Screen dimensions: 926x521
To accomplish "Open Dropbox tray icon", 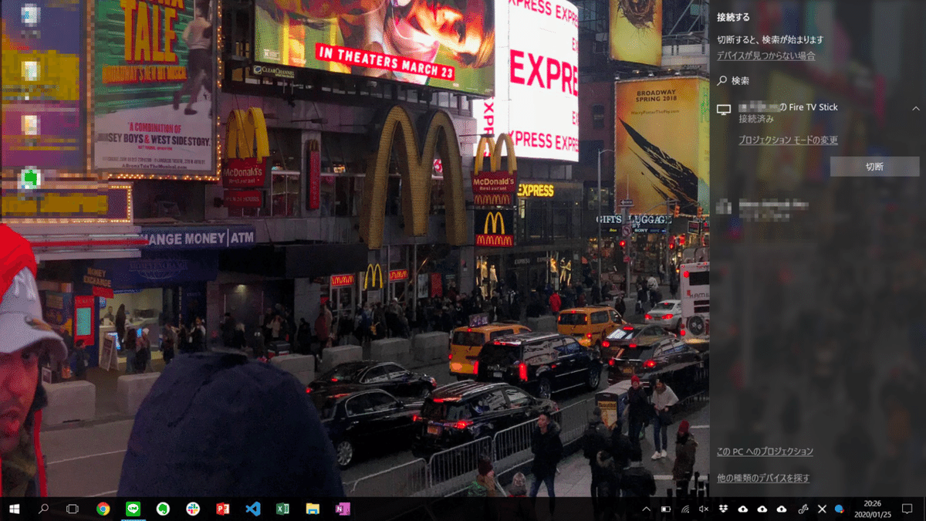I will [x=723, y=509].
